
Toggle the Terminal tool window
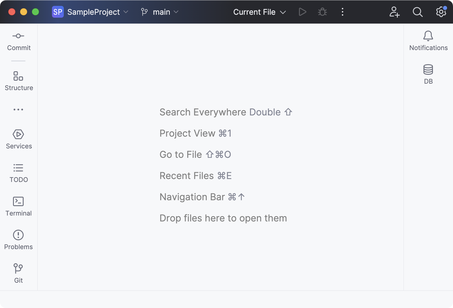(x=18, y=206)
